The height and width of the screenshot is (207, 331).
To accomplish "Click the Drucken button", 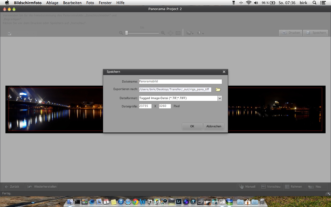I will [290, 33].
